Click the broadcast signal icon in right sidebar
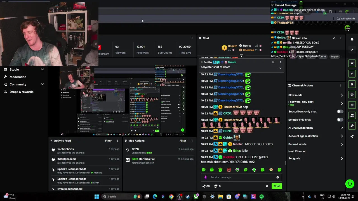358x201 pixels. coord(352,105)
